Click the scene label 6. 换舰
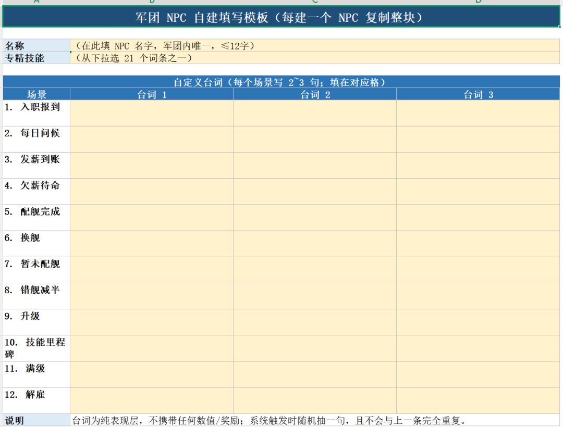Image resolution: width=563 pixels, height=427 pixels. 36,244
